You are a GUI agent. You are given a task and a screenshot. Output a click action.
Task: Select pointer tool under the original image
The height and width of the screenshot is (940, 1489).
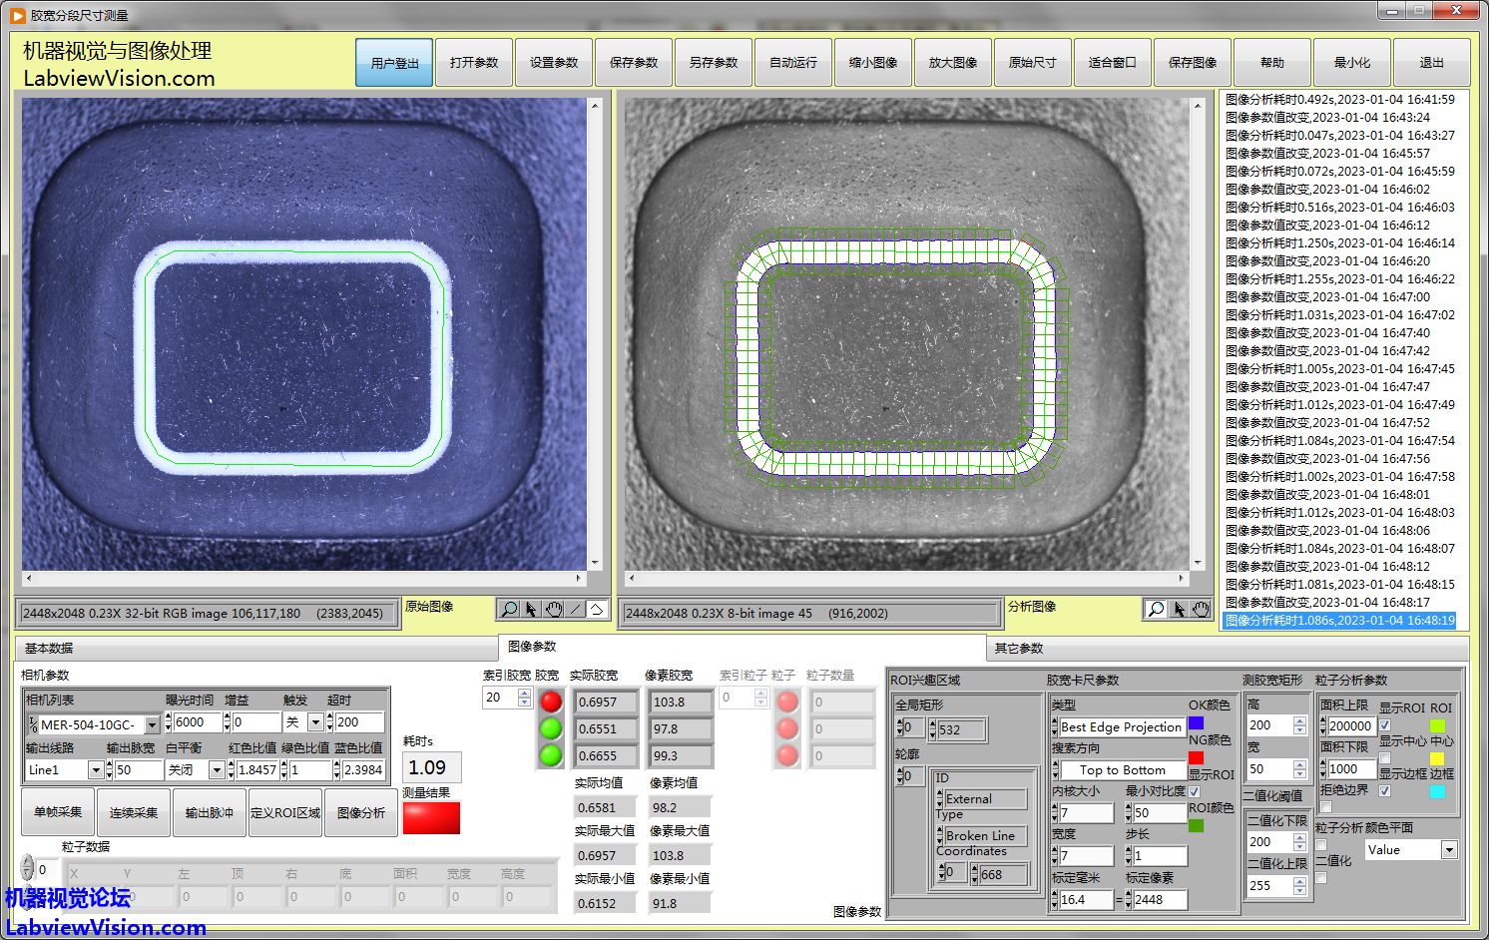[x=531, y=609]
